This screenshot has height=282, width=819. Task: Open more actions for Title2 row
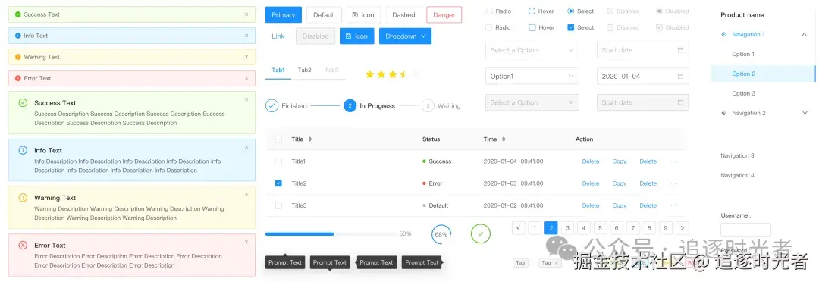pos(674,183)
